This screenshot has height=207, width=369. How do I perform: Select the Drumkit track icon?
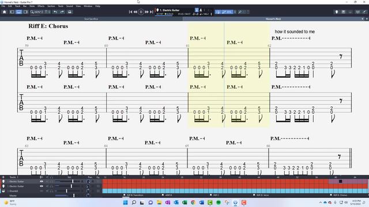point(3,191)
